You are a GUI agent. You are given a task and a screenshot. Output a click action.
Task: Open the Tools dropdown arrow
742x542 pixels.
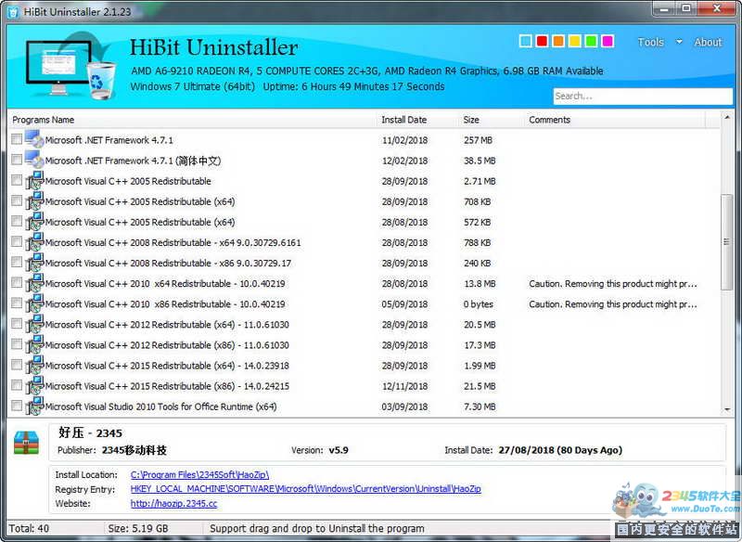coord(679,42)
